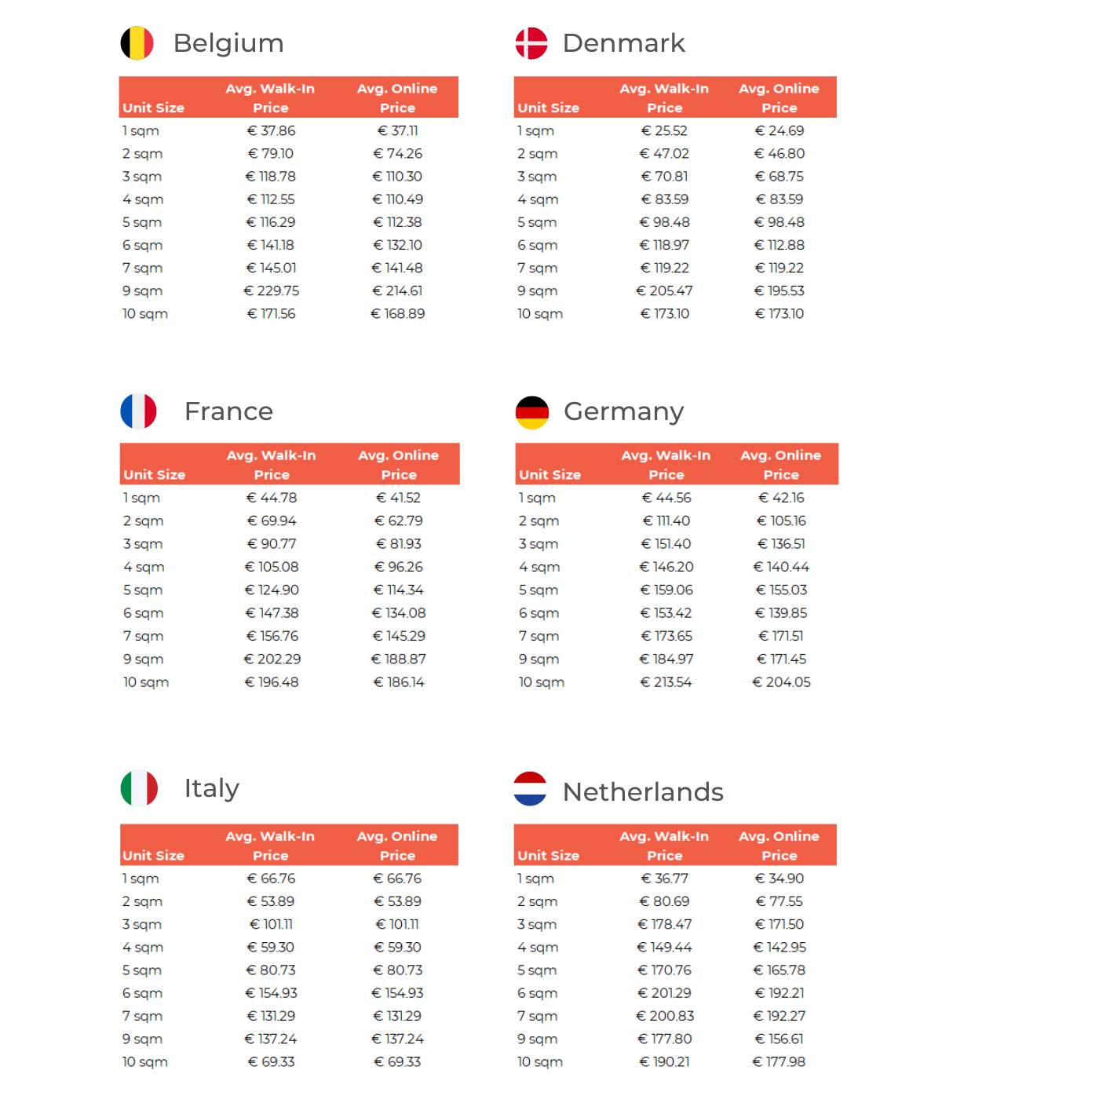
Task: Click the Germany flag icon
Action: (x=532, y=412)
